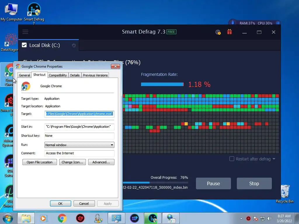This screenshot has width=299, height=224.
Task: Switch to Smart Defrag taskbar icon
Action: (x=152, y=218)
